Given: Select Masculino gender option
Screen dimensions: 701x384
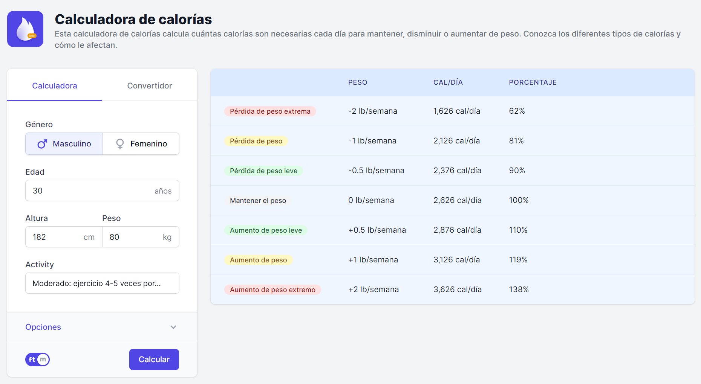Looking at the screenshot, I should point(64,144).
